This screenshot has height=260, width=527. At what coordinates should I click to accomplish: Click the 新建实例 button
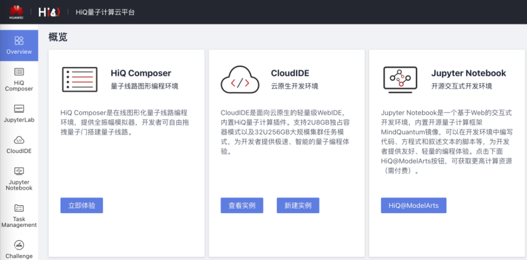(298, 205)
